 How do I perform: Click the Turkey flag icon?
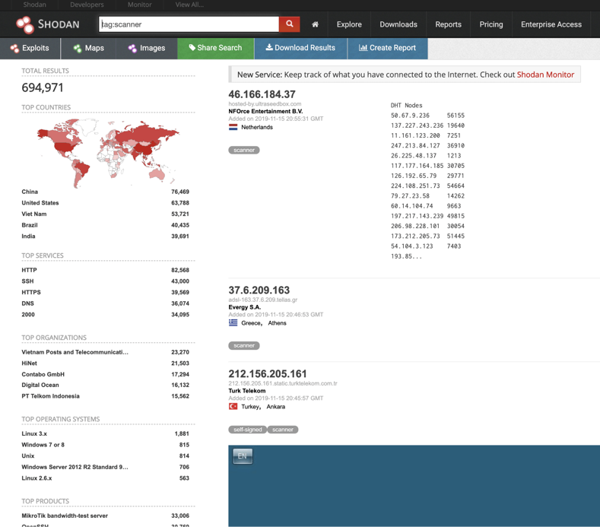[x=233, y=406]
